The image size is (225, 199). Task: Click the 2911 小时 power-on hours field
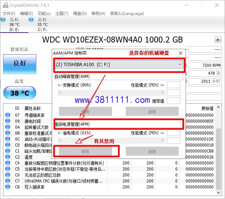(205, 81)
